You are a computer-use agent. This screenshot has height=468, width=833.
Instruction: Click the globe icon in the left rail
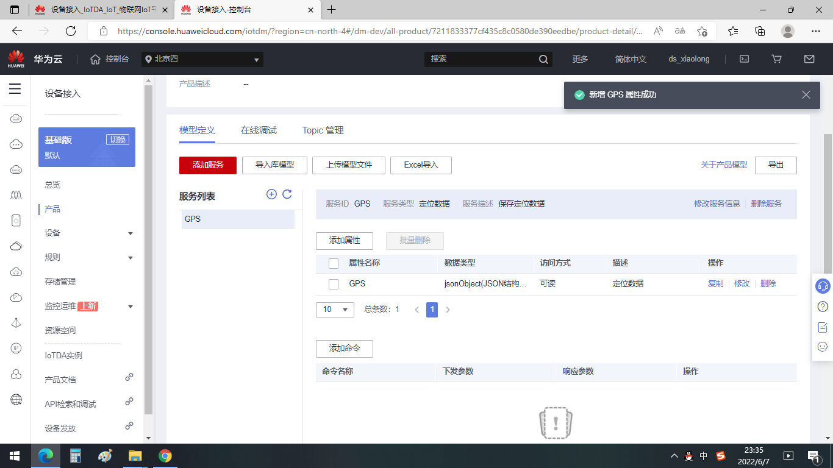point(16,400)
